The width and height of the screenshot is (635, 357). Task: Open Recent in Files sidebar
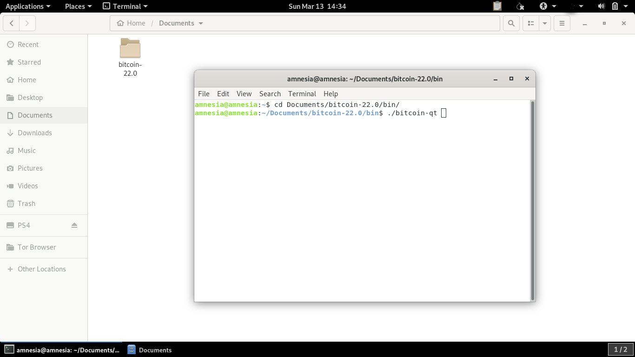click(x=44, y=45)
